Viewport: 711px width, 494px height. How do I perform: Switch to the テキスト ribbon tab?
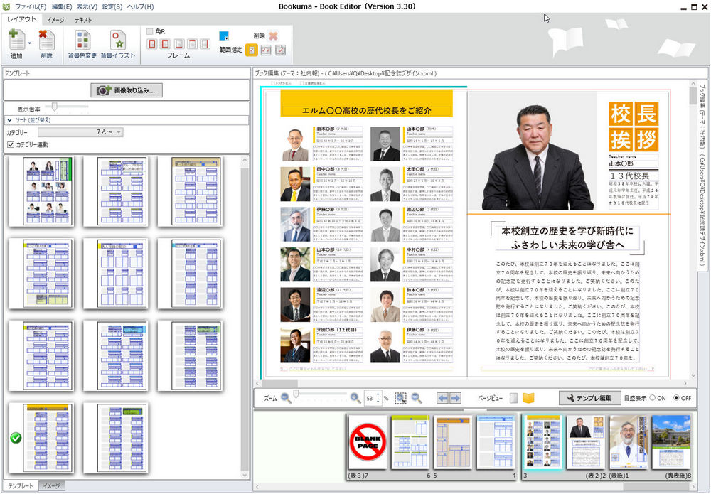pyautogui.click(x=83, y=20)
